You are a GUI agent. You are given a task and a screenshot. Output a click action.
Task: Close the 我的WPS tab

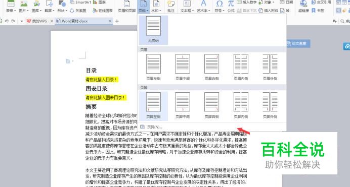[x=52, y=21]
